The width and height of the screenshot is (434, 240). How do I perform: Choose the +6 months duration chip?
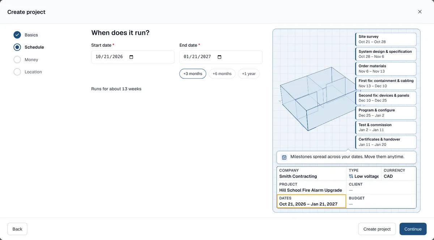[222, 73]
